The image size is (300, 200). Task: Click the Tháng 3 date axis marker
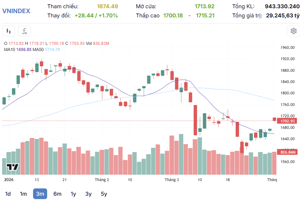[172, 180]
